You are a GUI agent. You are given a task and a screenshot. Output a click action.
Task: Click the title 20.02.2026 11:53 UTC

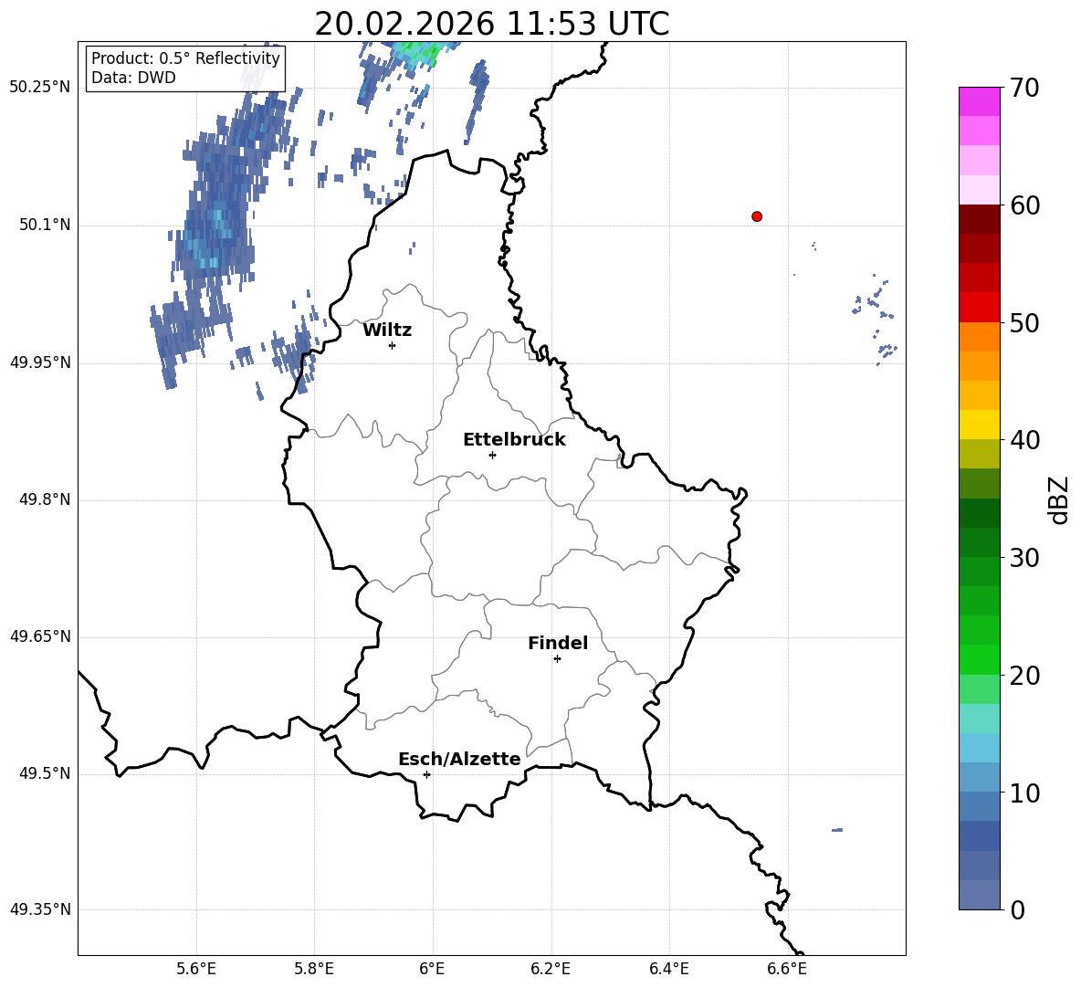[x=491, y=24]
